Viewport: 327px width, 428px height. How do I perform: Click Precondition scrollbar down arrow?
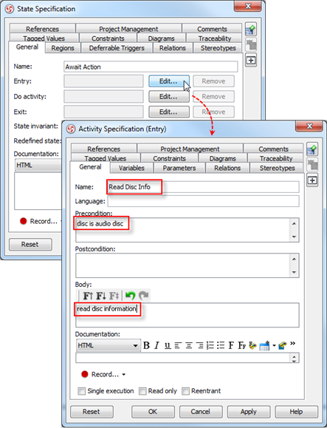tap(294, 237)
